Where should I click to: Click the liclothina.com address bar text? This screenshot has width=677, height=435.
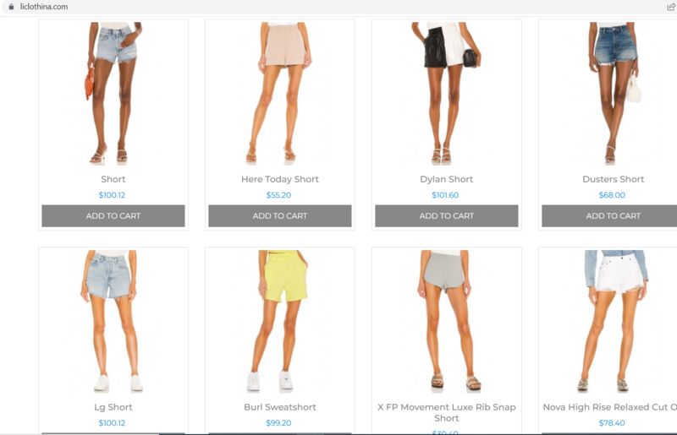[44, 7]
